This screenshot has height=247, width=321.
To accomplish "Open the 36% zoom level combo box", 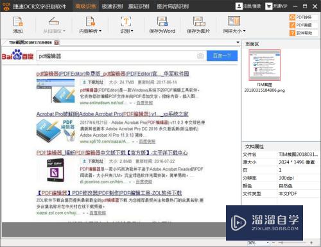I will click(258, 243).
